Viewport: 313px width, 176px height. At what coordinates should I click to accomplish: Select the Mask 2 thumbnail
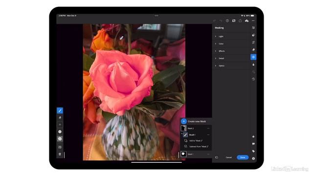[x=183, y=128]
